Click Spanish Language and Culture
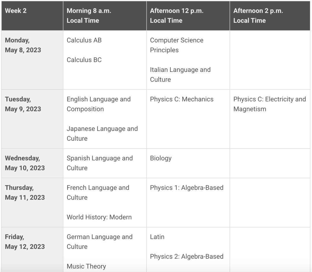This screenshot has height=272, width=312. point(99,163)
